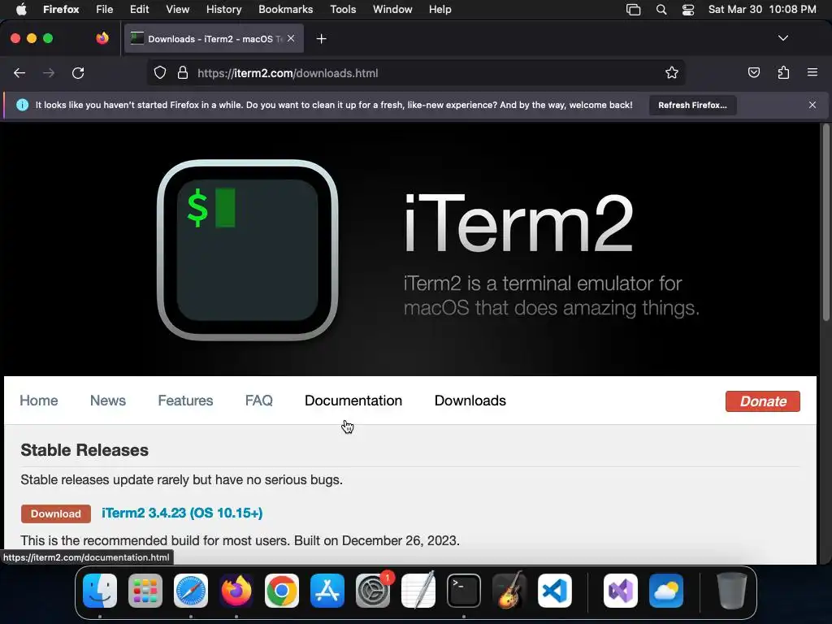
Task: Click the Firefox View icon
Action: (102, 38)
